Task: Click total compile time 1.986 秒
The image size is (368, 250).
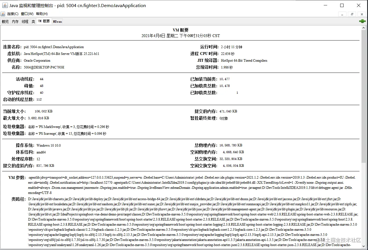Action: click(227, 67)
